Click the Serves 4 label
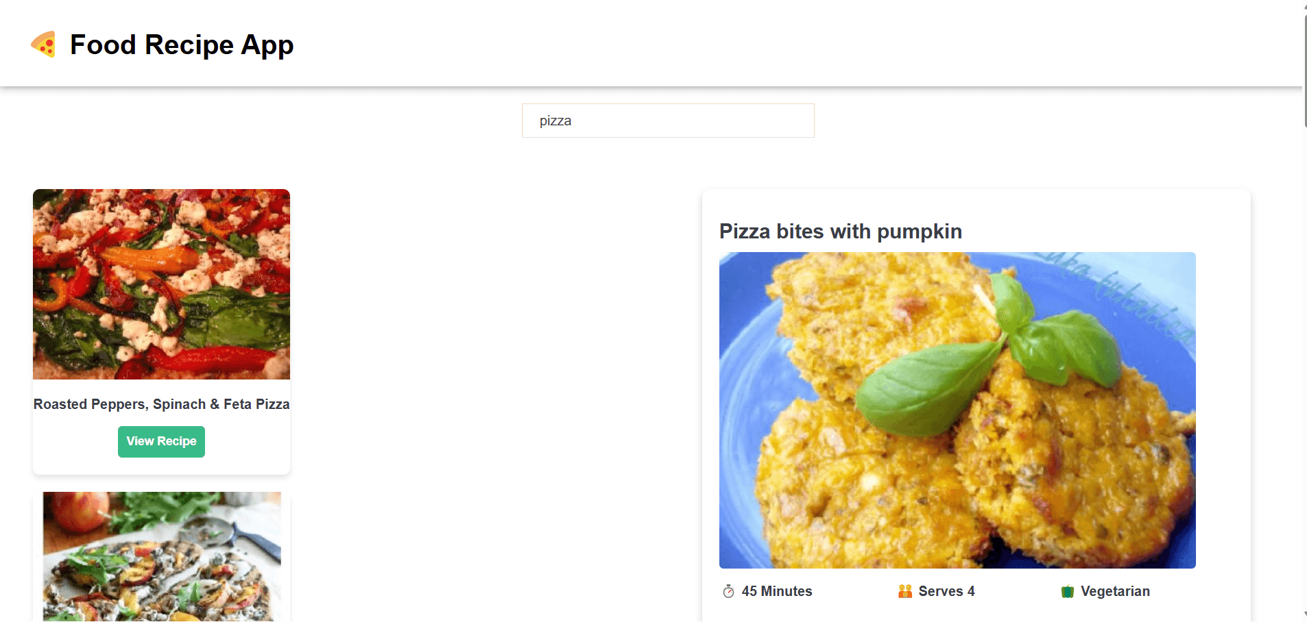The height and width of the screenshot is (622, 1307). pos(946,590)
